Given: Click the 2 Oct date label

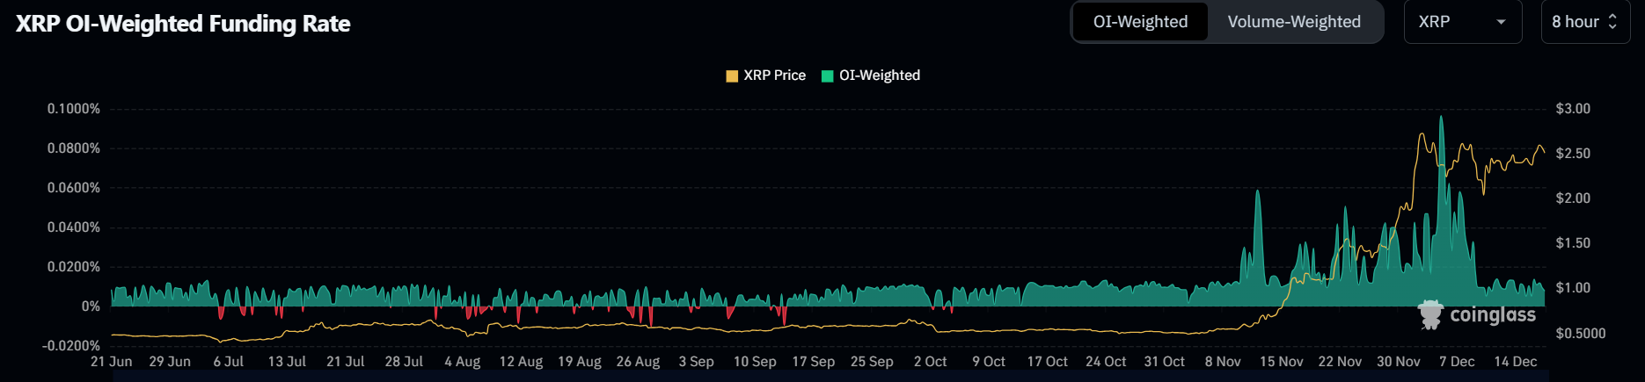Looking at the screenshot, I should click(931, 362).
